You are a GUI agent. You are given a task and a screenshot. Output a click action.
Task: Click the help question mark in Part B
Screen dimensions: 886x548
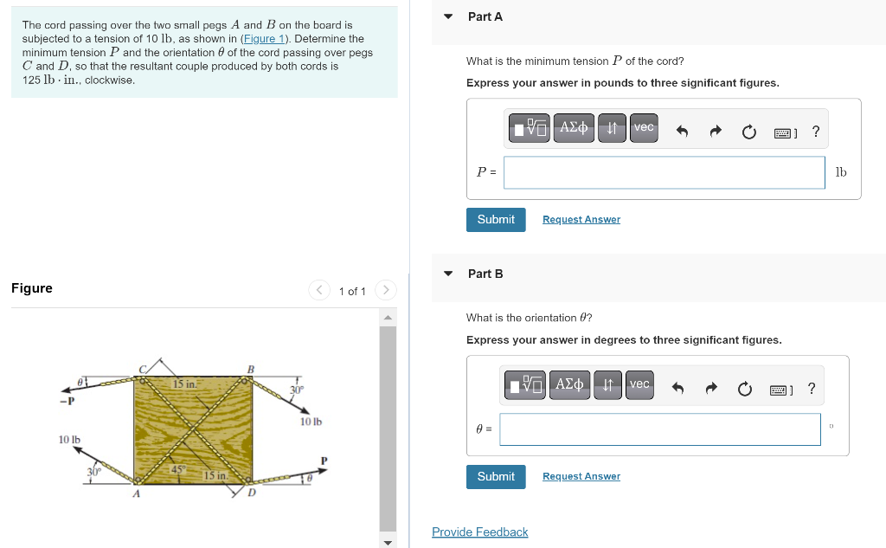point(811,388)
